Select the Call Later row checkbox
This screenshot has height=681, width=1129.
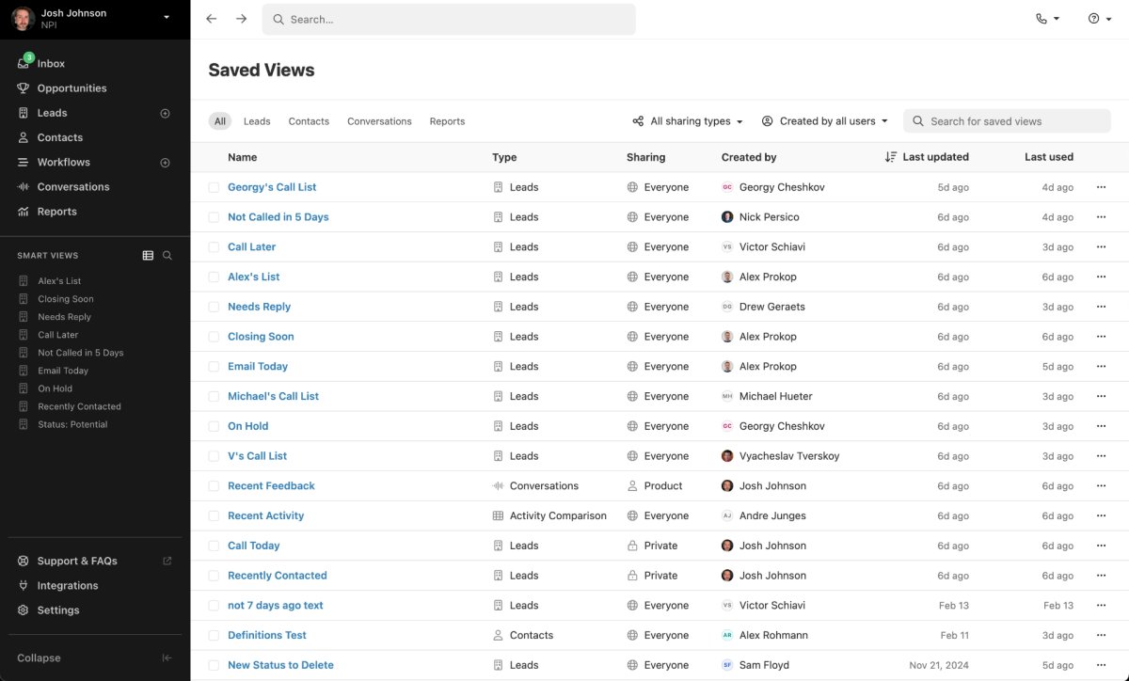pos(214,247)
